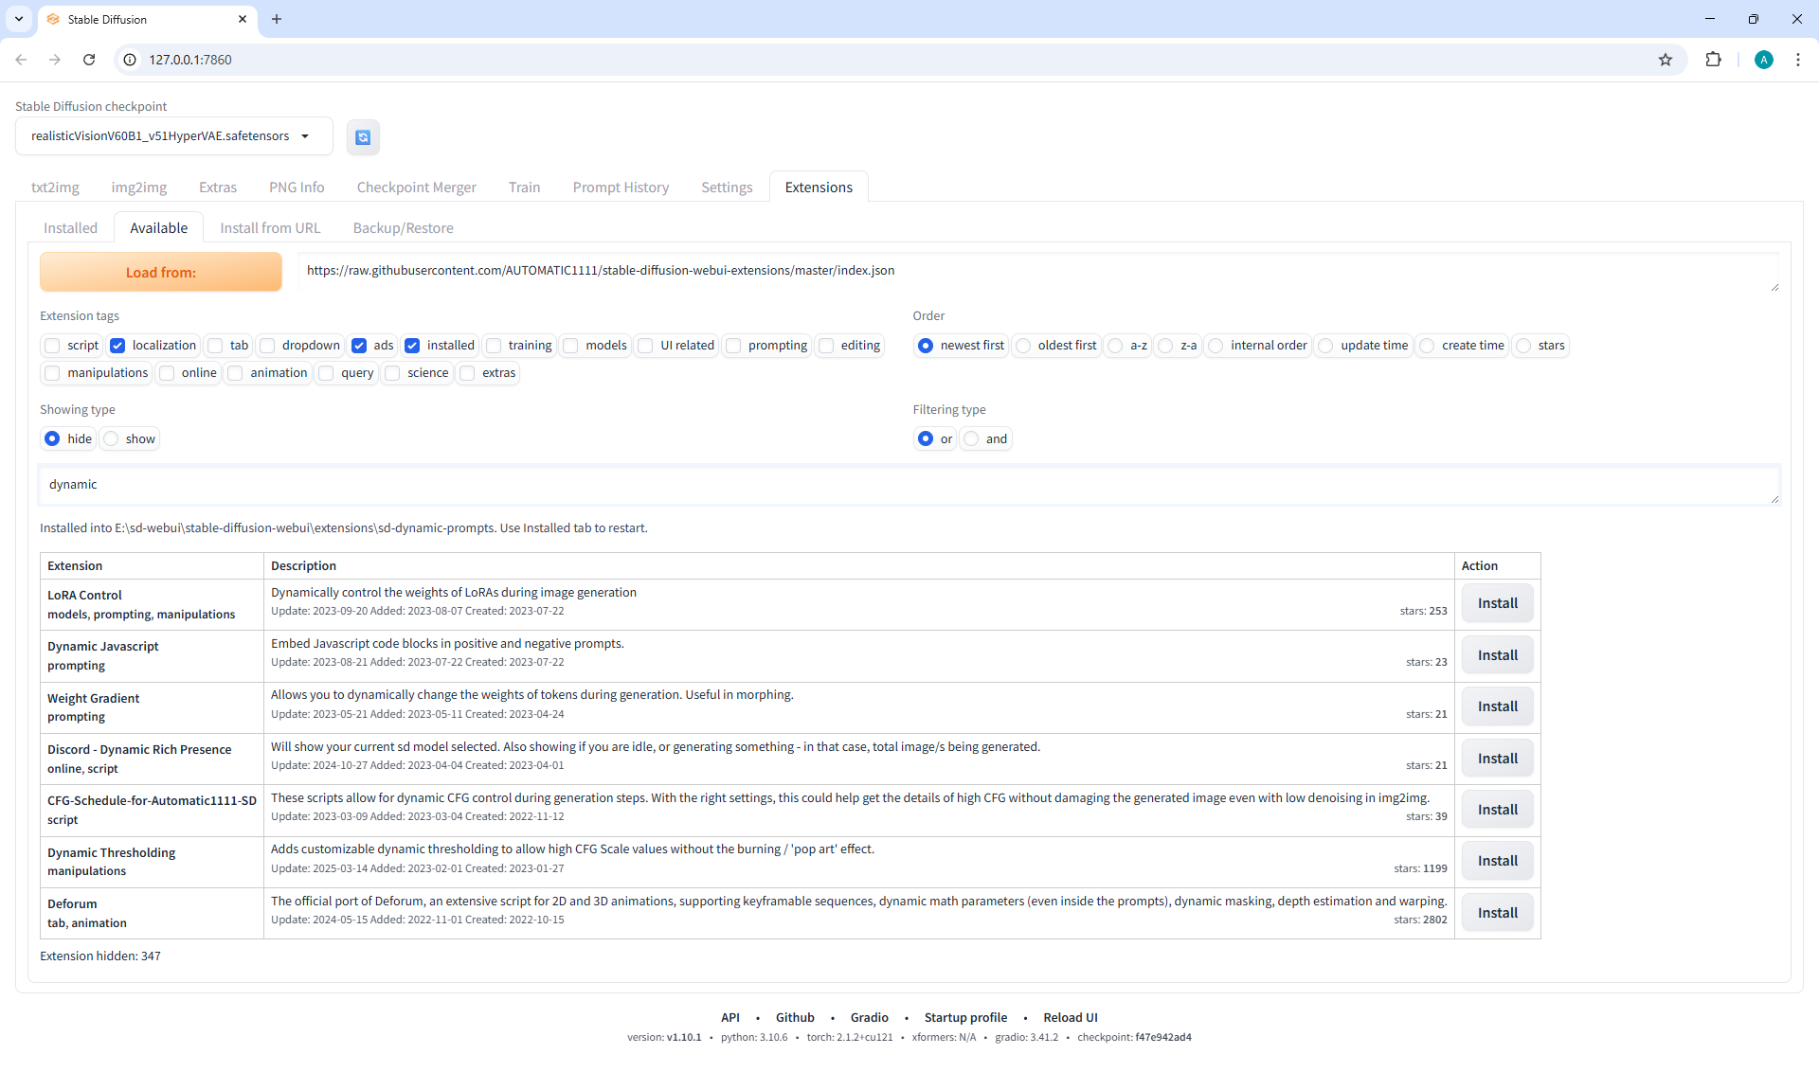
Task: Install the Dynamic Thresholding extension
Action: tap(1497, 862)
